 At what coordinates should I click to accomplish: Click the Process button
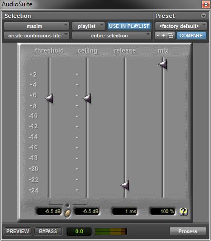coord(188,232)
